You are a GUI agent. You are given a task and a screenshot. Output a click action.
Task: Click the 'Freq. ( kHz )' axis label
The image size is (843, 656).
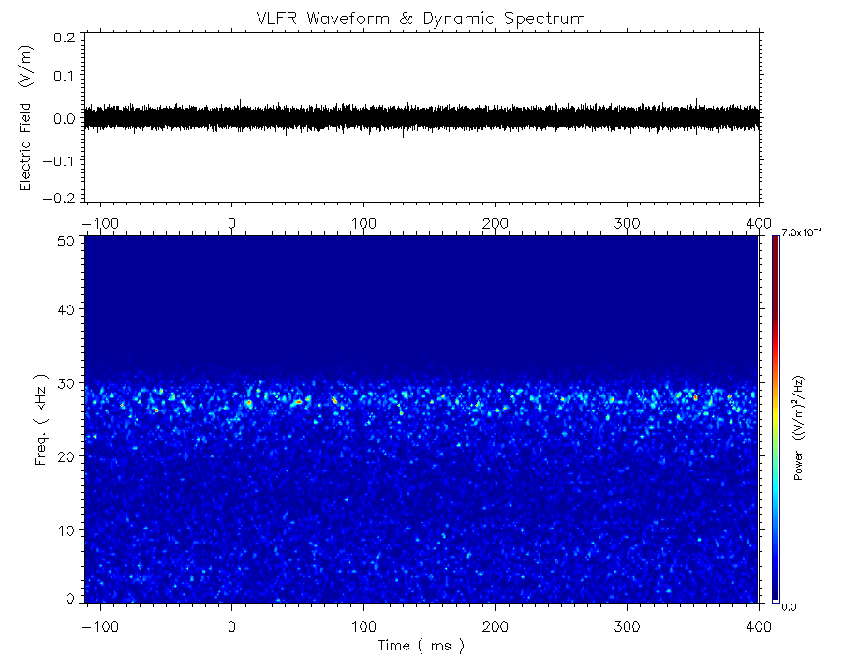coord(42,419)
